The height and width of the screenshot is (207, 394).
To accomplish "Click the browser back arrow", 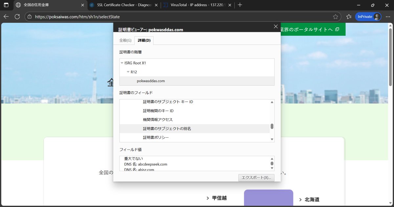I will tap(6, 16).
